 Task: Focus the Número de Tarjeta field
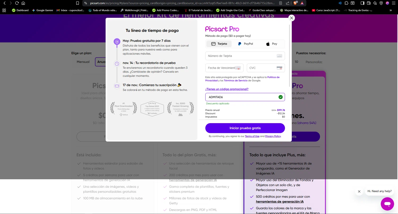(245, 56)
